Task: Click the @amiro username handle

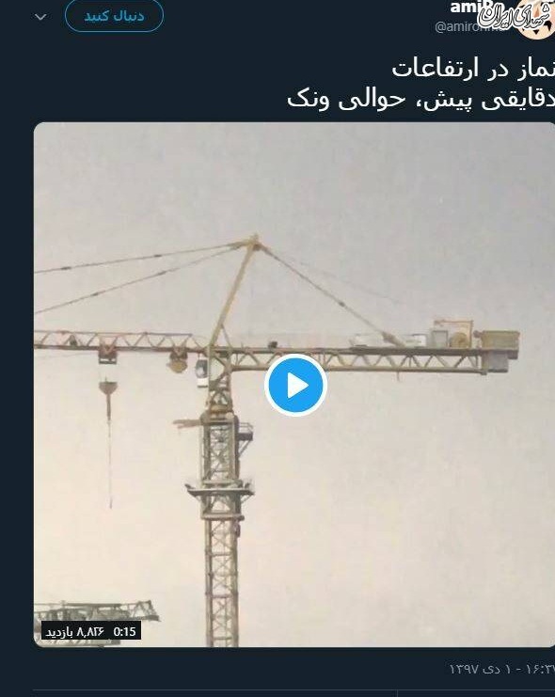Action: pyautogui.click(x=469, y=26)
